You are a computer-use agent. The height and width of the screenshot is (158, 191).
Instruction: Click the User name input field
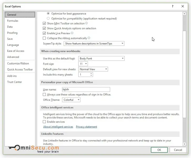(86, 89)
